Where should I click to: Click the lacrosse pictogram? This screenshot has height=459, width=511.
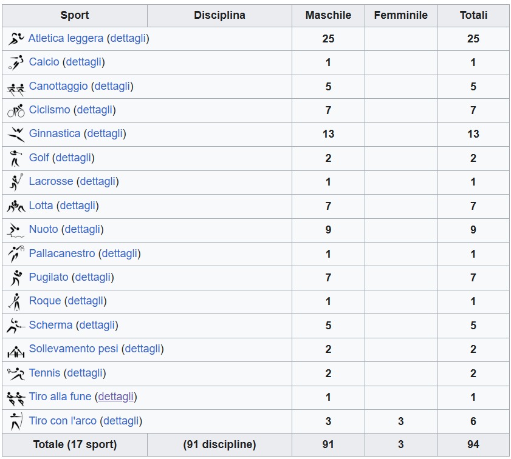point(16,182)
